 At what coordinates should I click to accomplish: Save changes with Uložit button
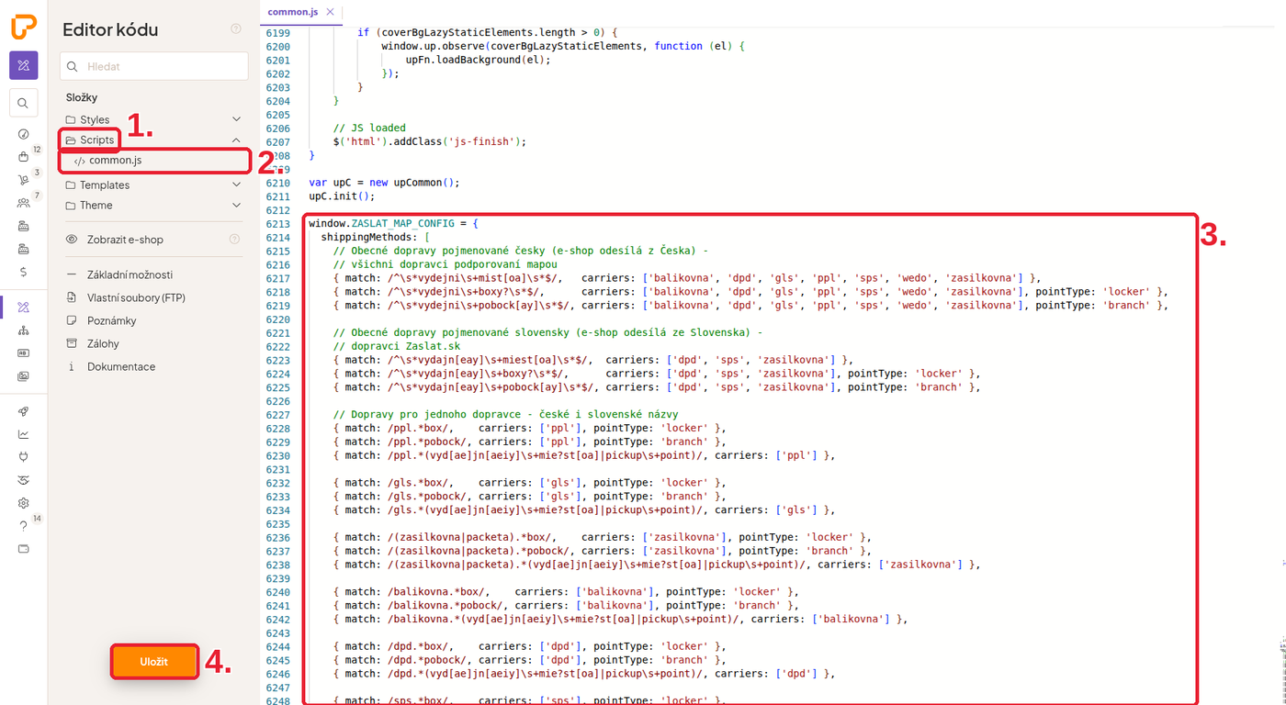tap(154, 661)
